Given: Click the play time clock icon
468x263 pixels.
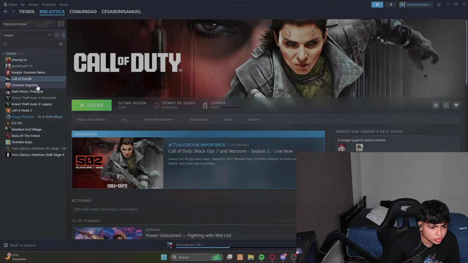Looking at the screenshot, I should (156, 105).
